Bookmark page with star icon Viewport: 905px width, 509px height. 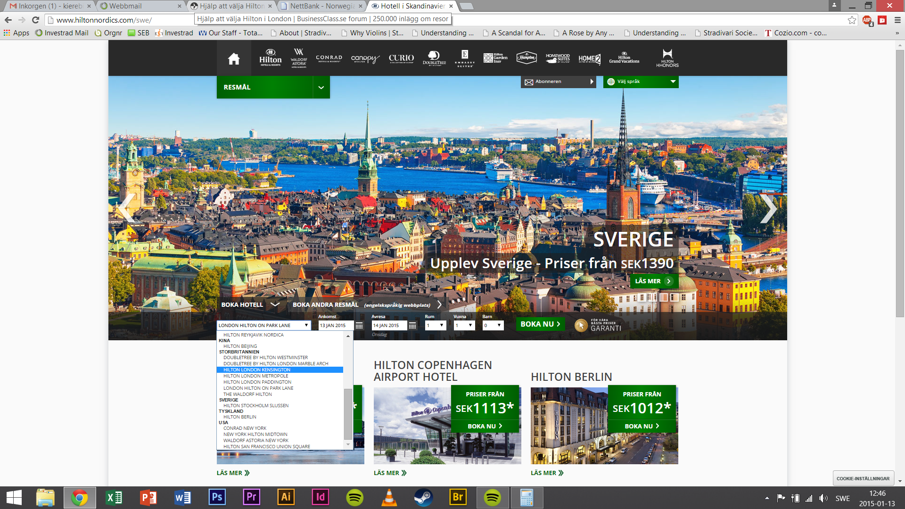tap(852, 20)
